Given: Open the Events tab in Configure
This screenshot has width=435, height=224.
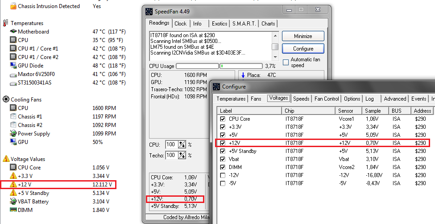Looking at the screenshot, I should 418,99.
